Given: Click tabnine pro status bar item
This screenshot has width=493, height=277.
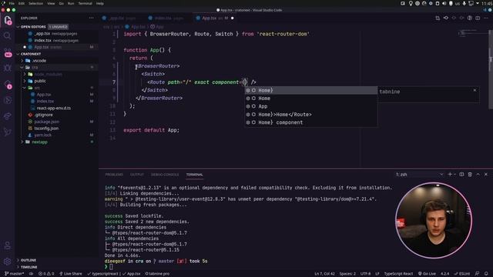Looking at the screenshot, I should coord(157,274).
